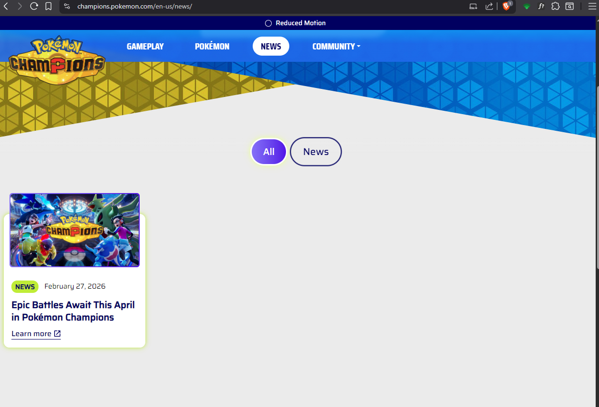Image resolution: width=599 pixels, height=407 pixels.
Task: Select the All filter pill
Action: 269,152
